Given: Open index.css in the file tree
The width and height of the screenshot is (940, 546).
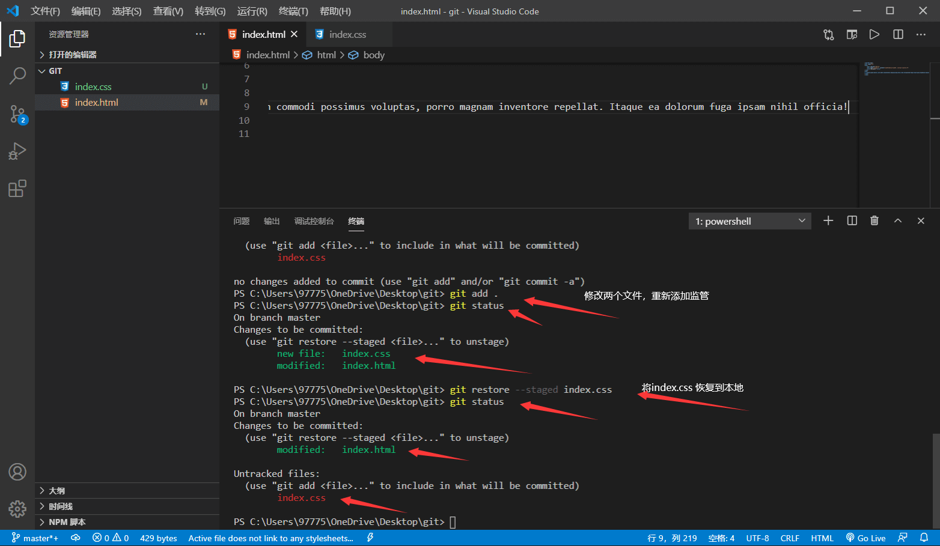Looking at the screenshot, I should [x=127, y=86].
